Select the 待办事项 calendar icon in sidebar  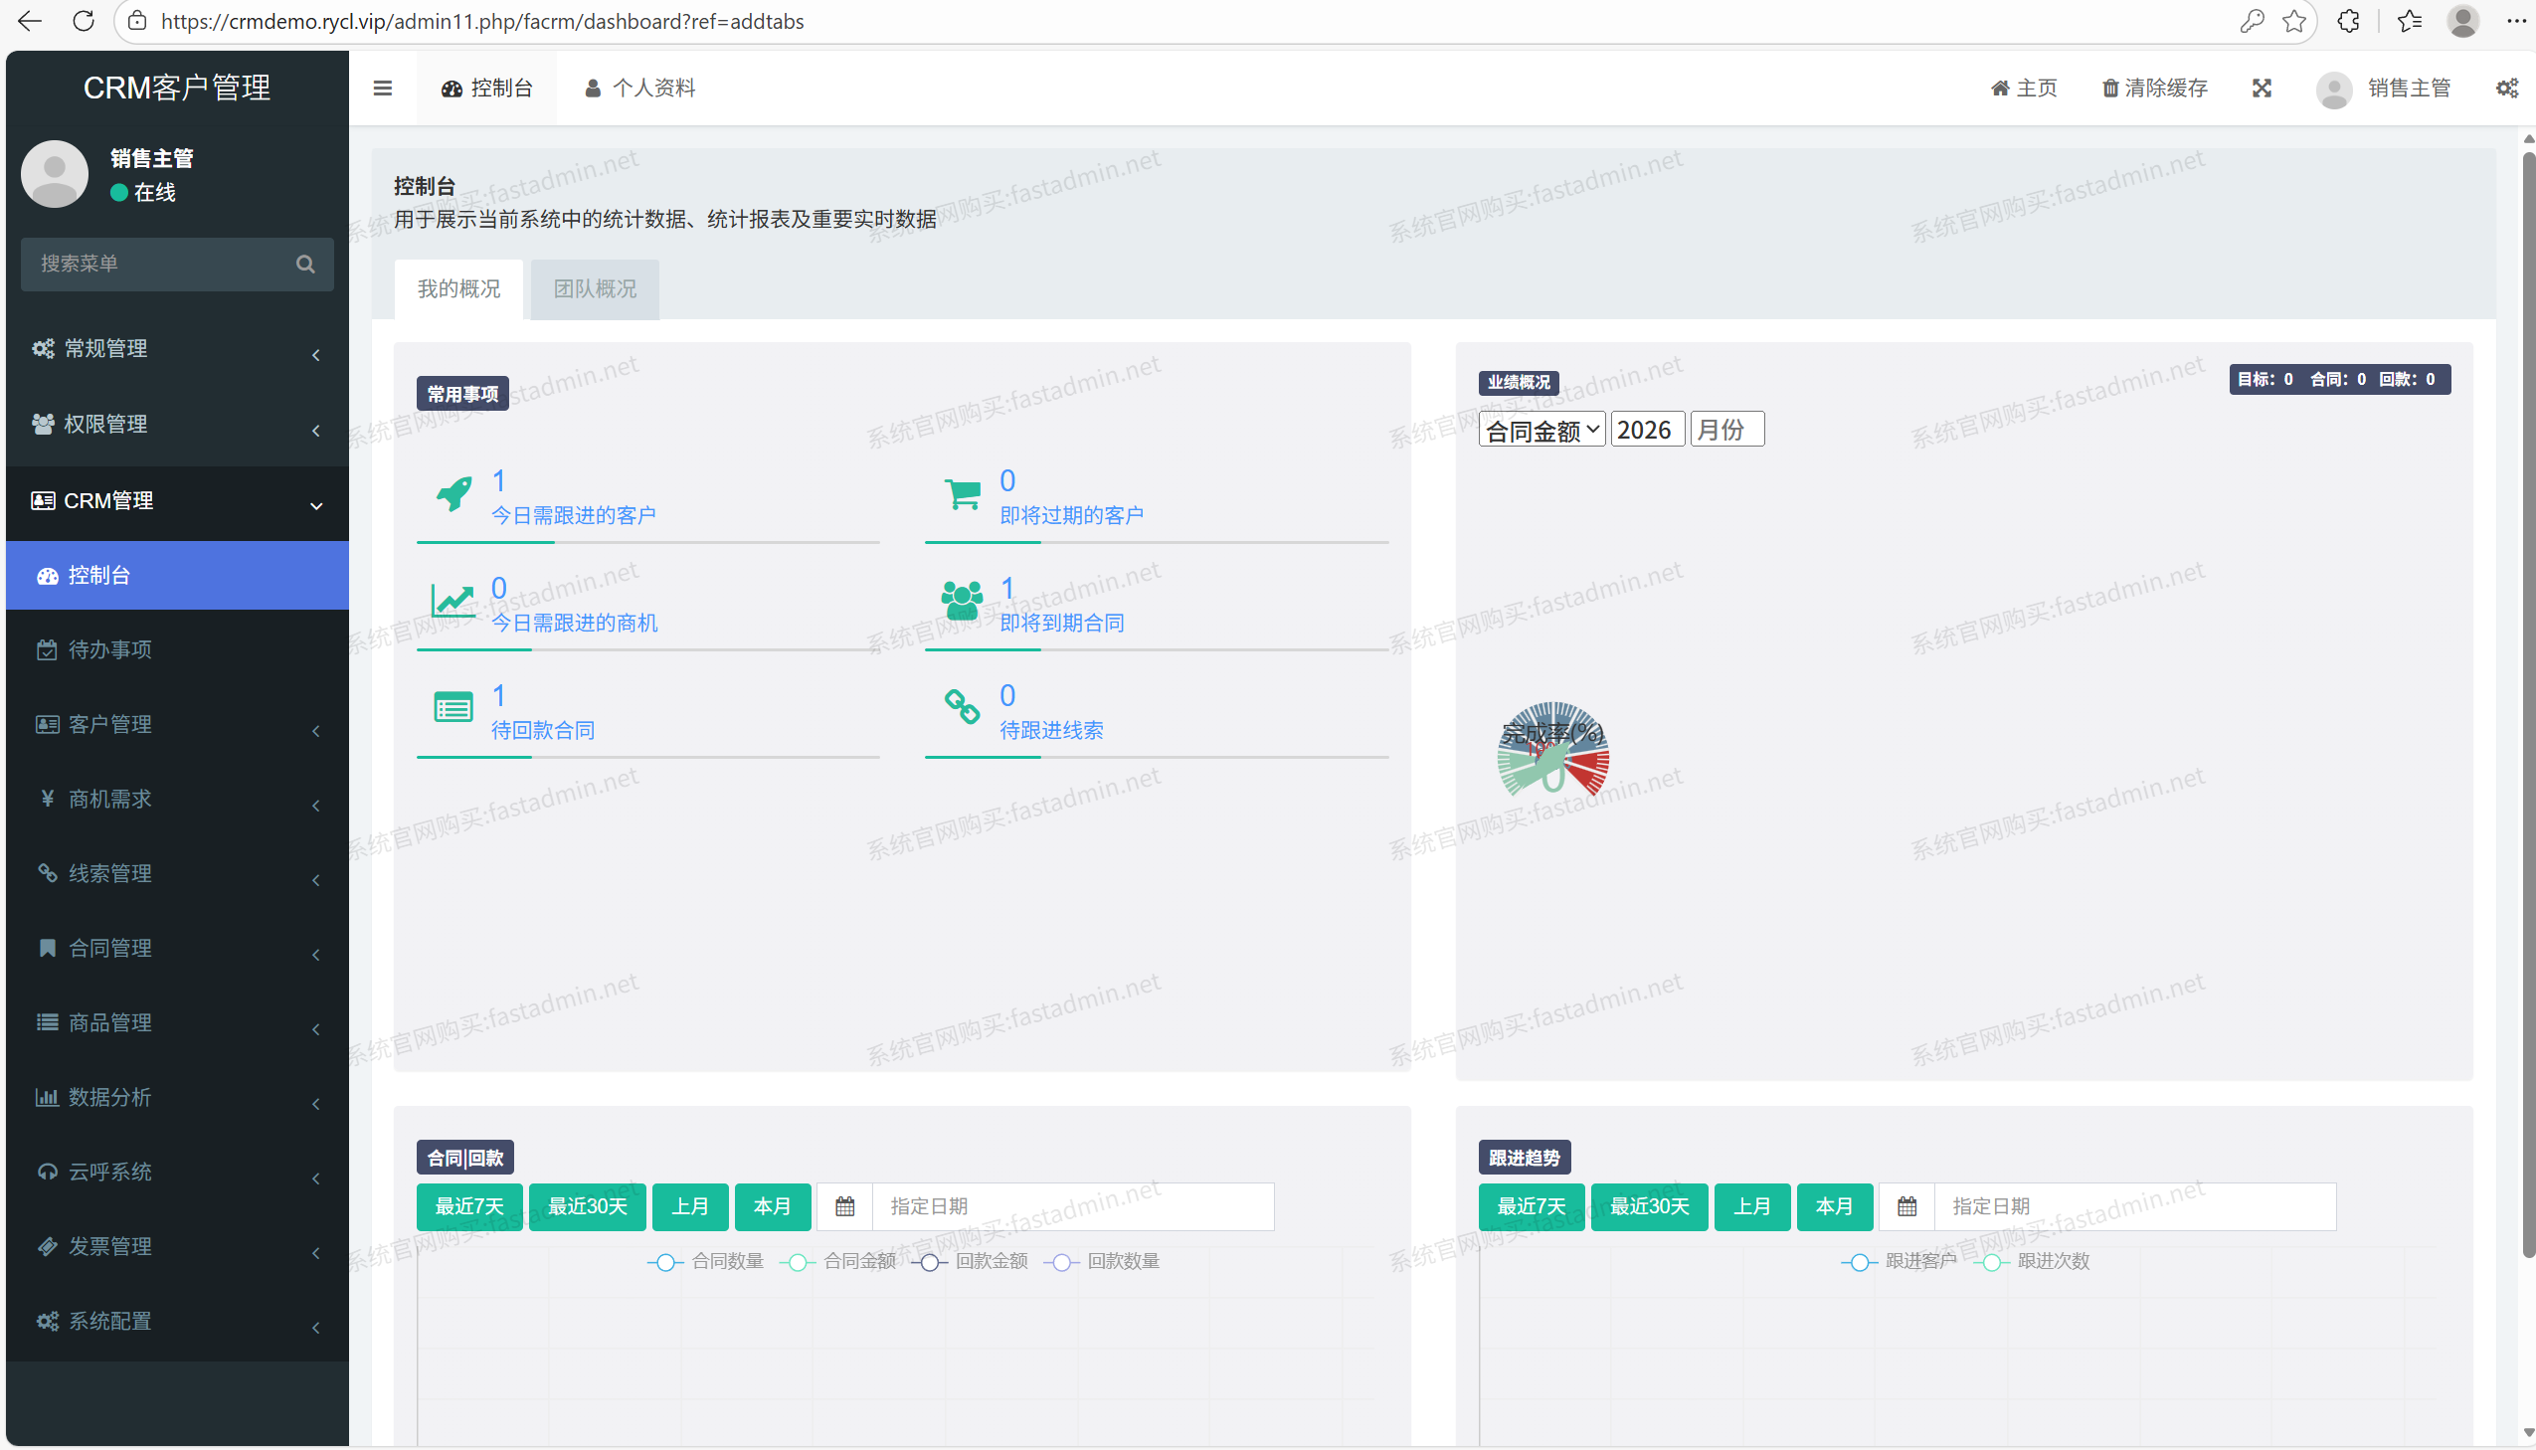pyautogui.click(x=46, y=649)
